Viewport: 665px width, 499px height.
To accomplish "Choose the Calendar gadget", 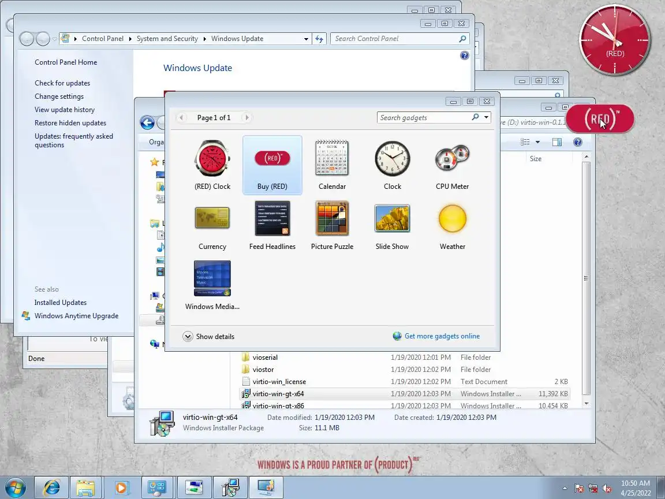I will pyautogui.click(x=332, y=166).
